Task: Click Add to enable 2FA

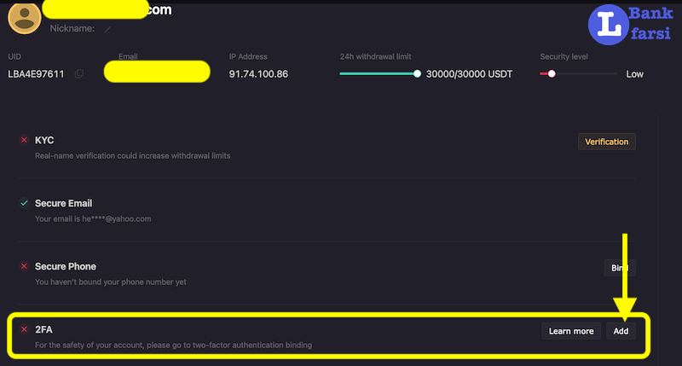Action: tap(621, 331)
